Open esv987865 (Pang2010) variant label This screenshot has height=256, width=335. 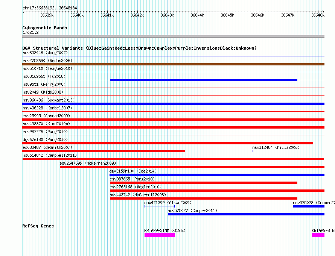[x=132, y=179]
